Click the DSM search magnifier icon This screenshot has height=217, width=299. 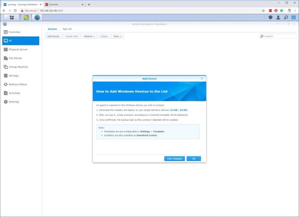click(x=286, y=18)
